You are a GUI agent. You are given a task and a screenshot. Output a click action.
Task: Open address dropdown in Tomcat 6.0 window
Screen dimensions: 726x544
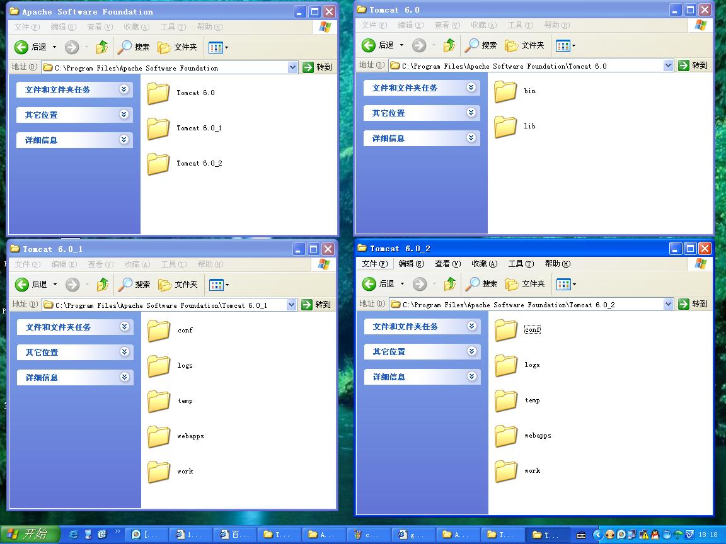coord(667,65)
